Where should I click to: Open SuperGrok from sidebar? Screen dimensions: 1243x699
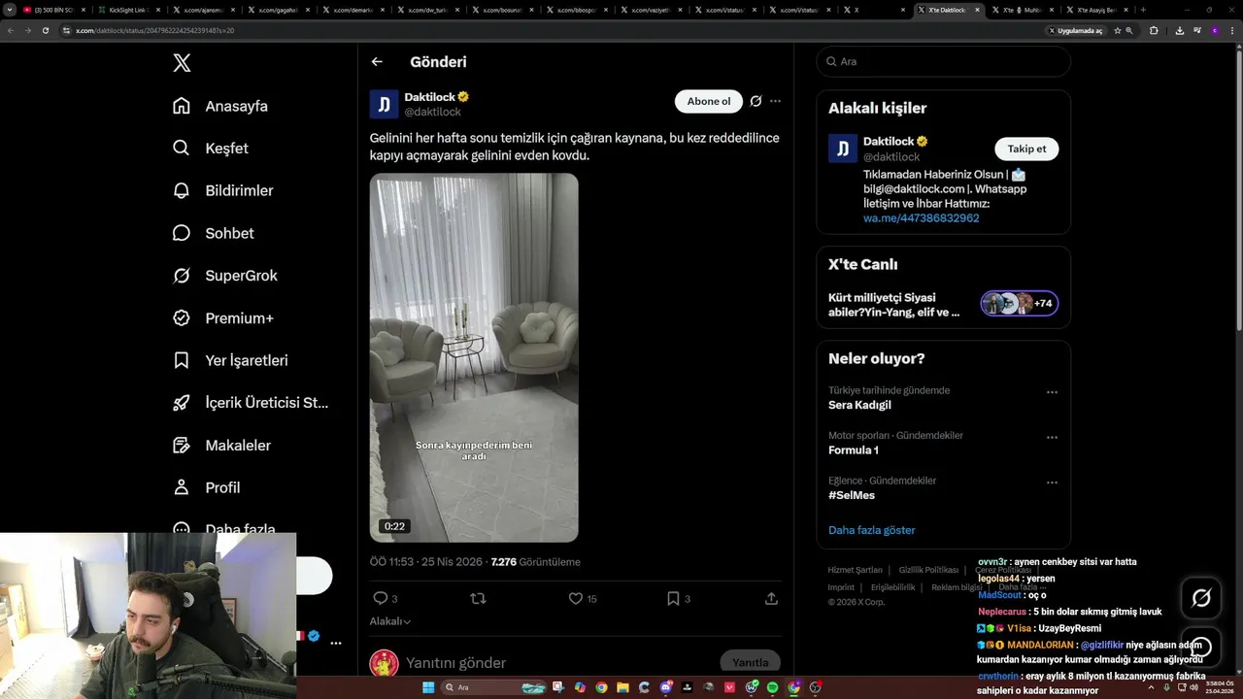point(224,276)
